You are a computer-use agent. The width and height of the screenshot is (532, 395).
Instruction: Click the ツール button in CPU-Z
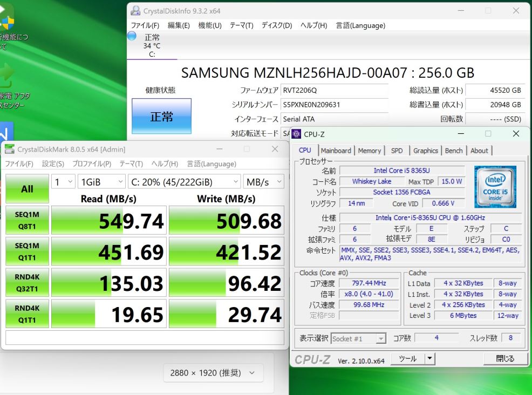click(408, 358)
